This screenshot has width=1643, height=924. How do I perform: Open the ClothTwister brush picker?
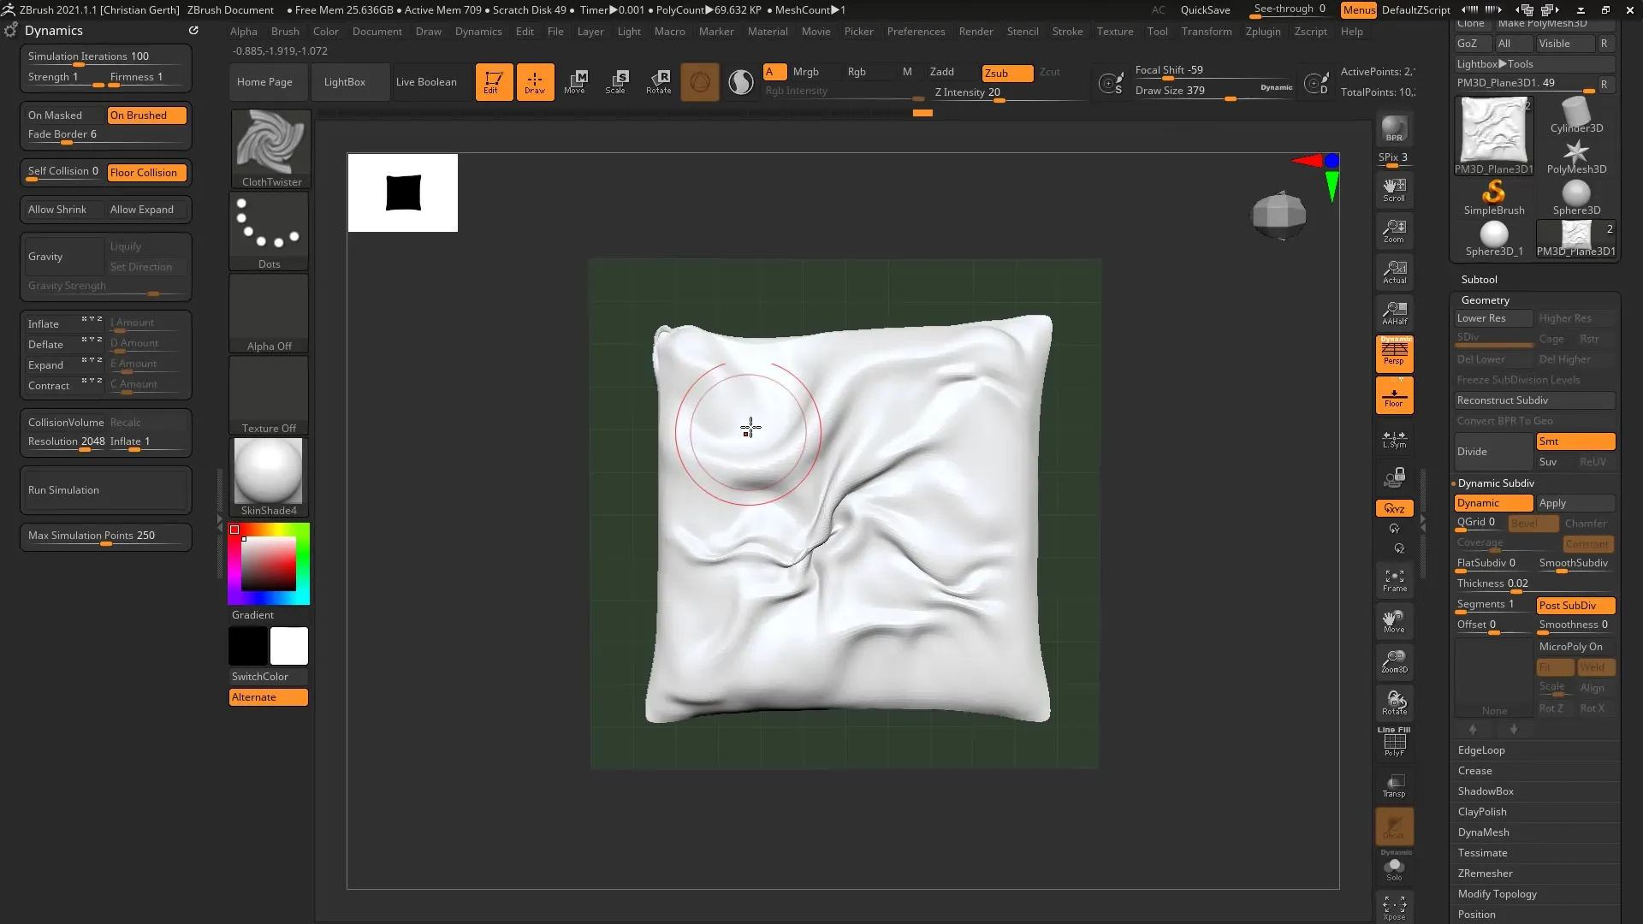point(270,149)
